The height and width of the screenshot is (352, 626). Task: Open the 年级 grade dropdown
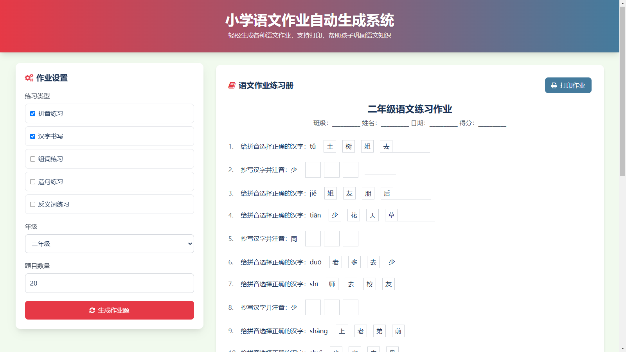point(110,244)
